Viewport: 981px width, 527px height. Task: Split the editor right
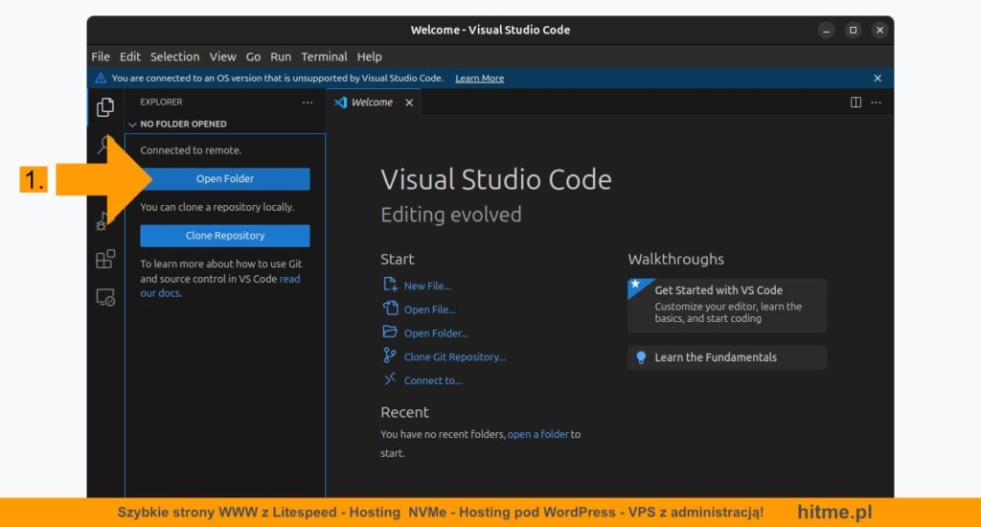pyautogui.click(x=856, y=102)
